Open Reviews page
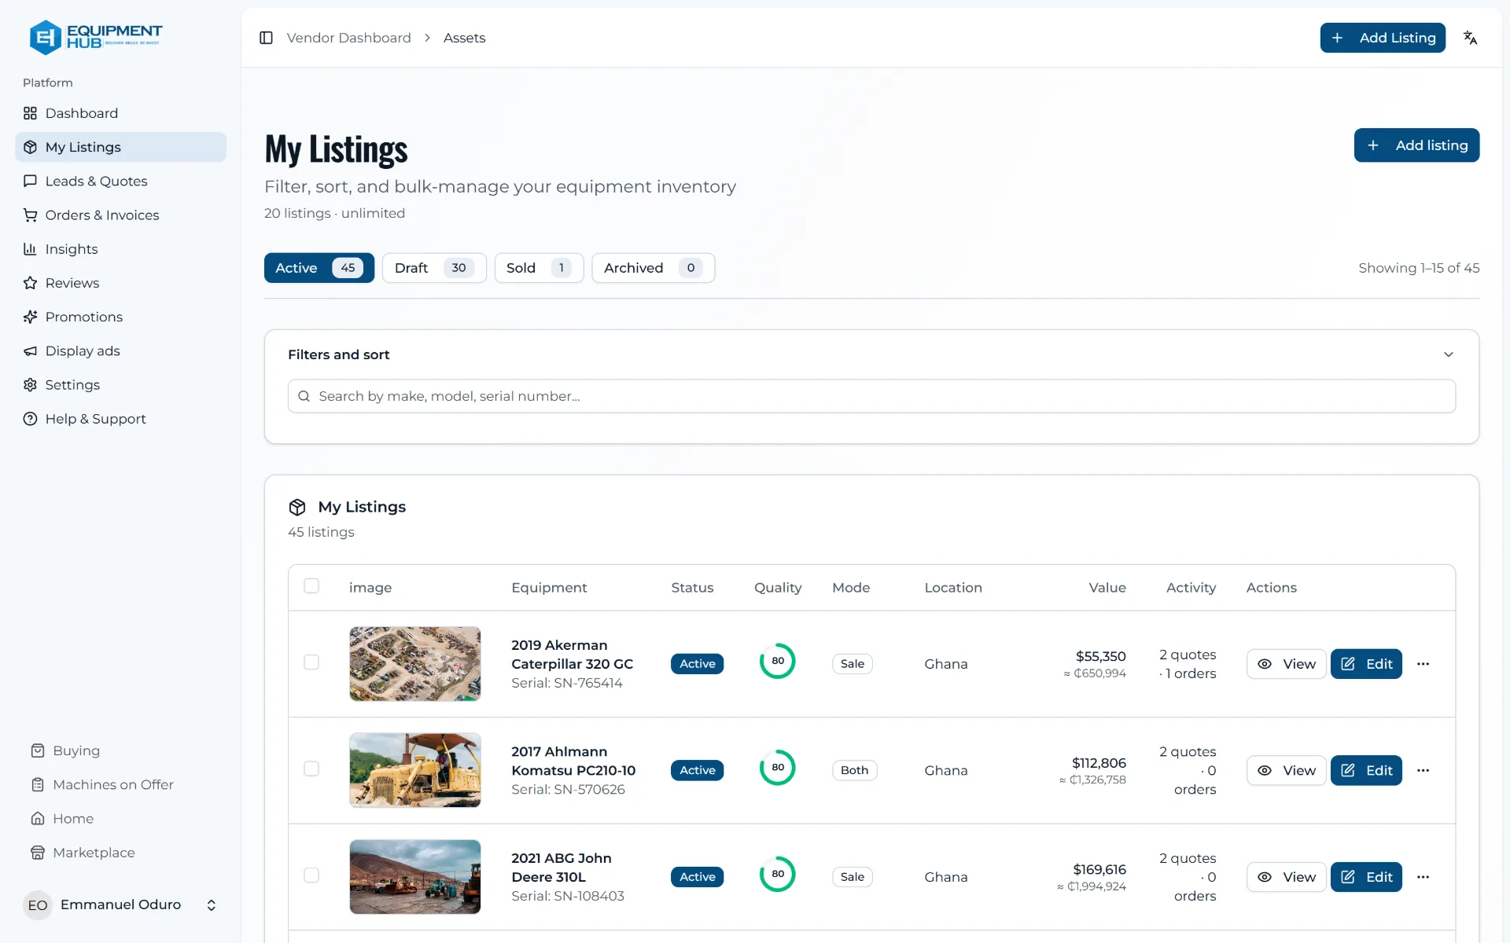Image resolution: width=1510 pixels, height=943 pixels. click(120, 283)
